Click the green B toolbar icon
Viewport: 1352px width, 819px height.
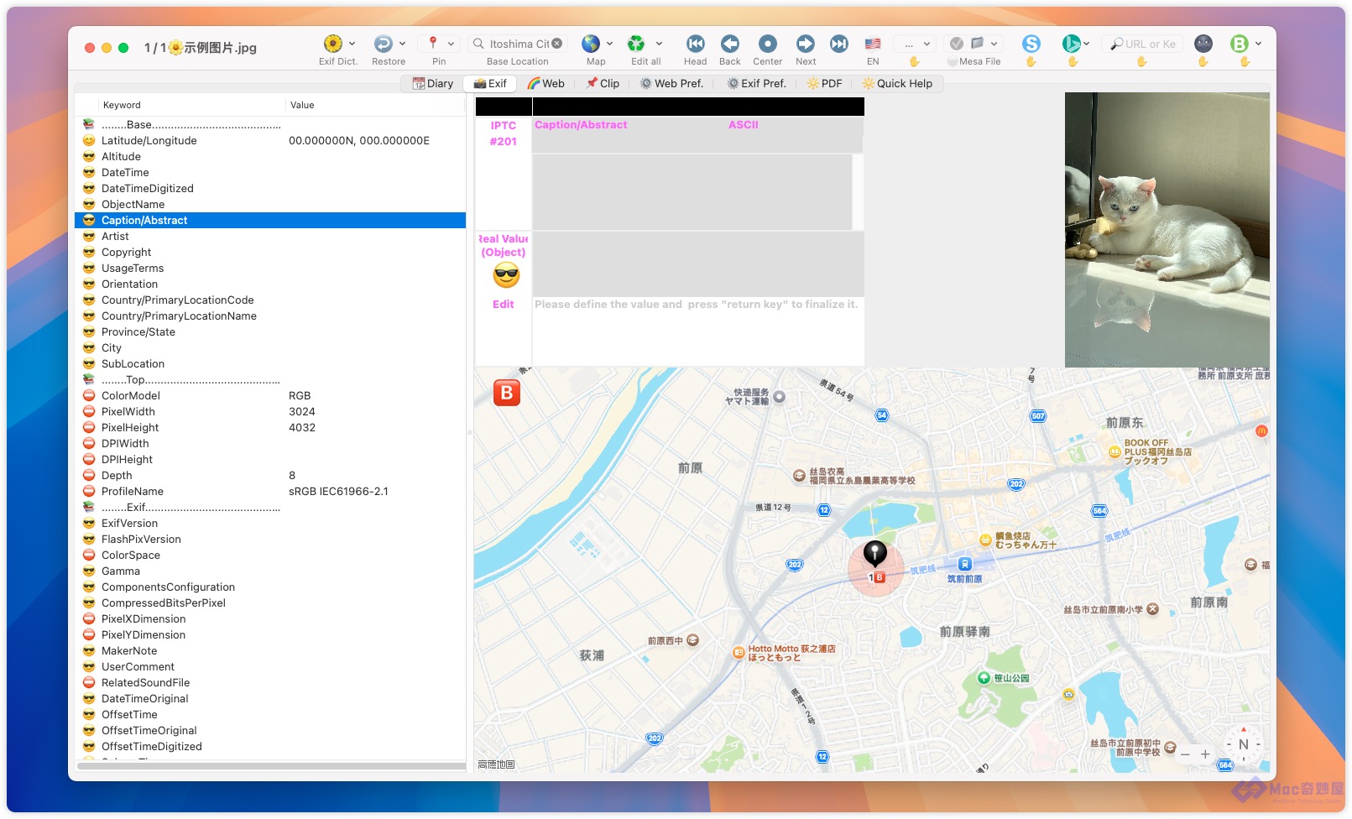pyautogui.click(x=1240, y=44)
